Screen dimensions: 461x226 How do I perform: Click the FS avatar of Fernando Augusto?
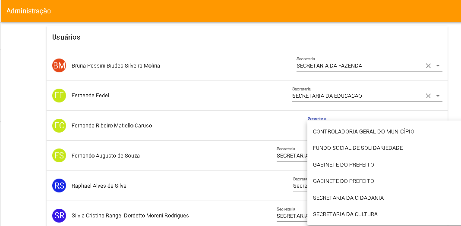(x=59, y=156)
